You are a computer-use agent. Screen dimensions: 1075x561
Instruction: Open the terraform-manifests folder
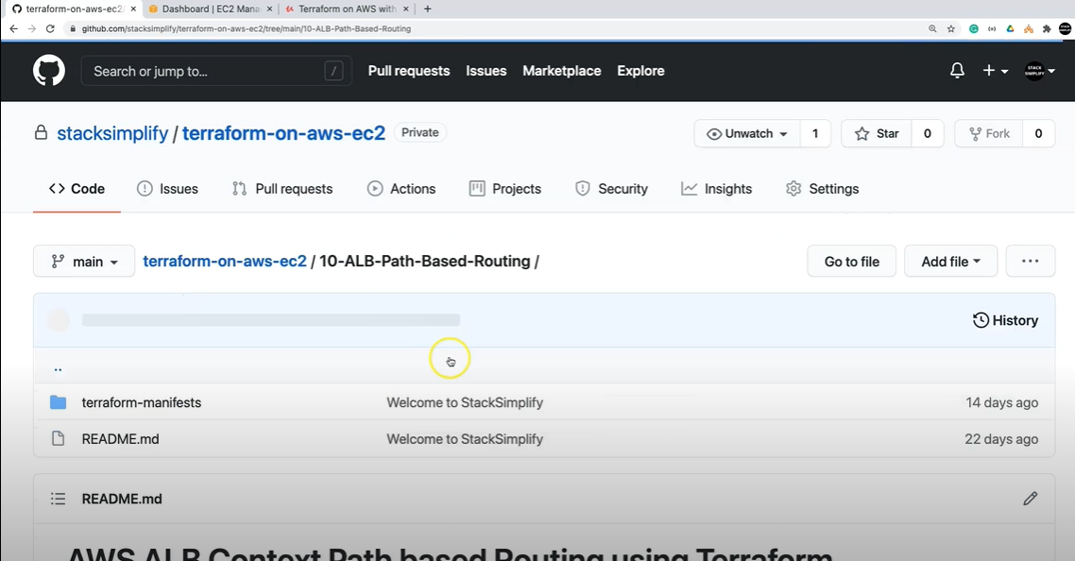142,402
